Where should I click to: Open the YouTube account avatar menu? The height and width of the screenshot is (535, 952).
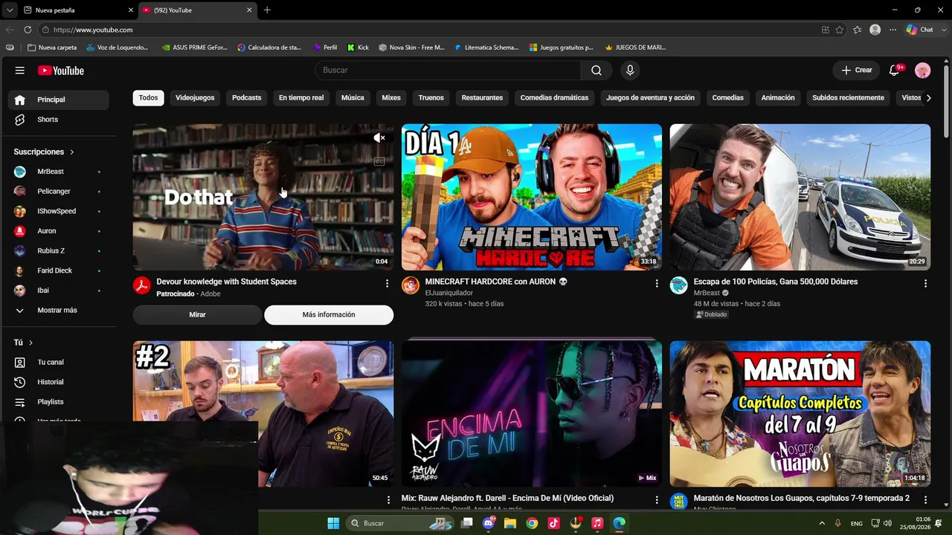pos(923,71)
